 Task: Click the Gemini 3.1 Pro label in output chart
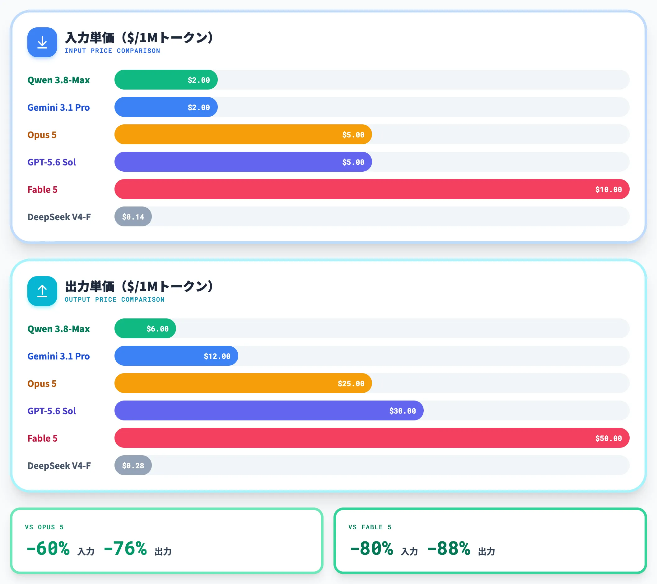[x=58, y=356]
